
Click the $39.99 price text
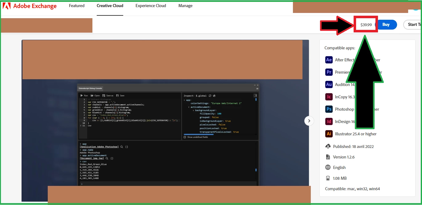tap(366, 25)
